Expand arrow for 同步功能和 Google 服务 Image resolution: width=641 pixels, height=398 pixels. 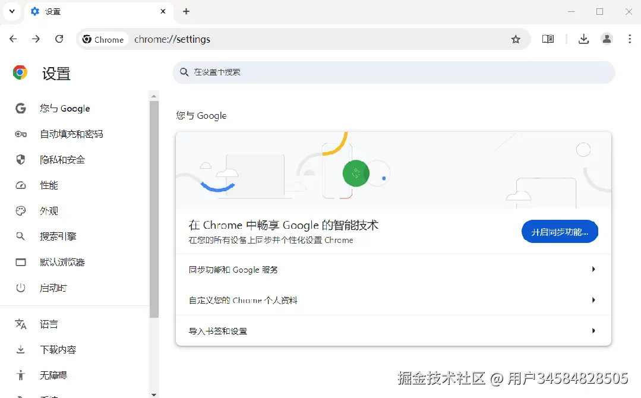click(593, 269)
